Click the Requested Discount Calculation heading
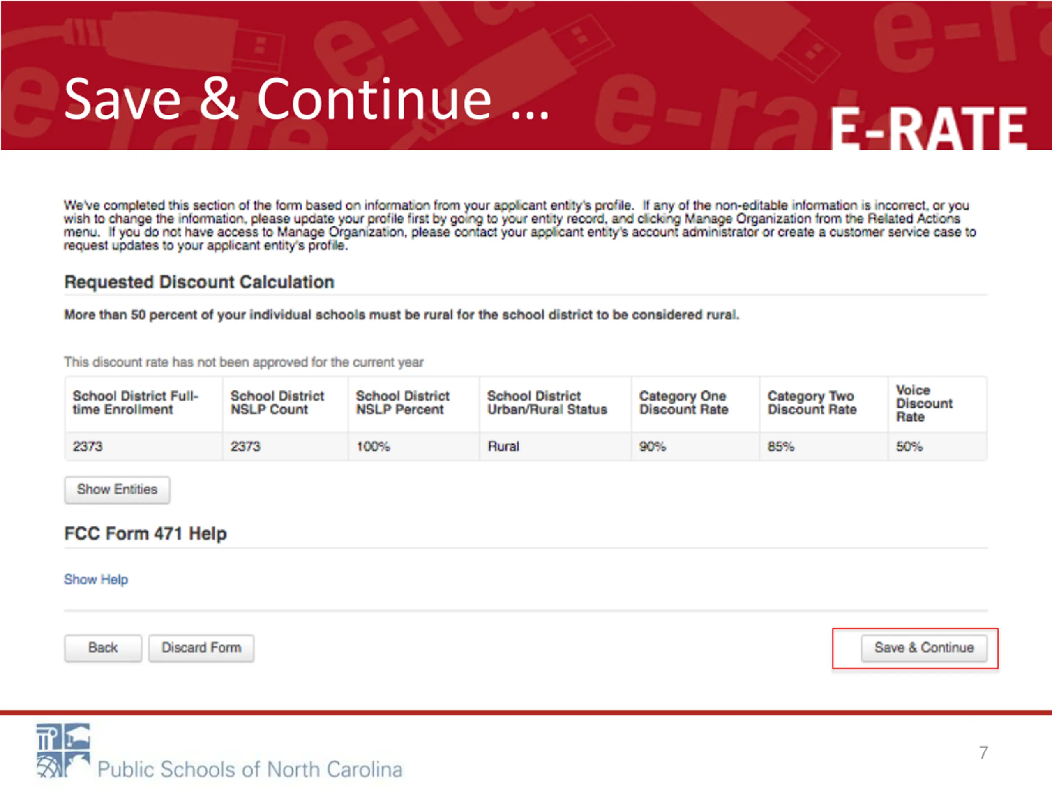1052x789 pixels. click(199, 282)
